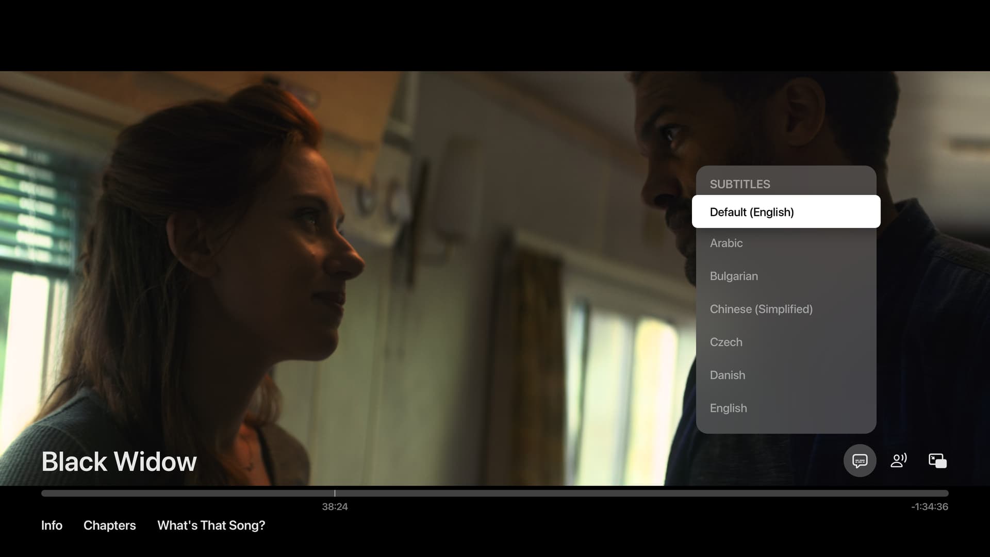Choose Bulgarian subtitles

point(734,276)
